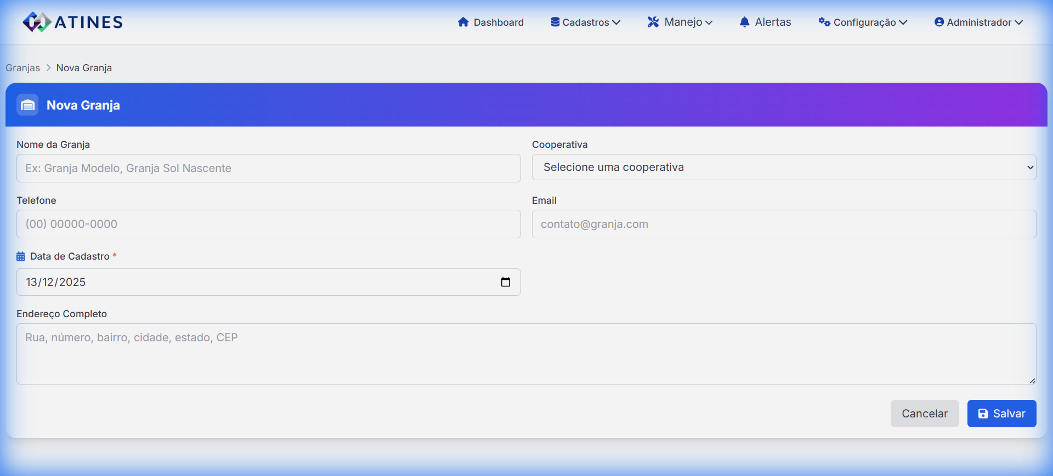Click the bell icon for Alertas
1053x476 pixels.
[x=744, y=22]
